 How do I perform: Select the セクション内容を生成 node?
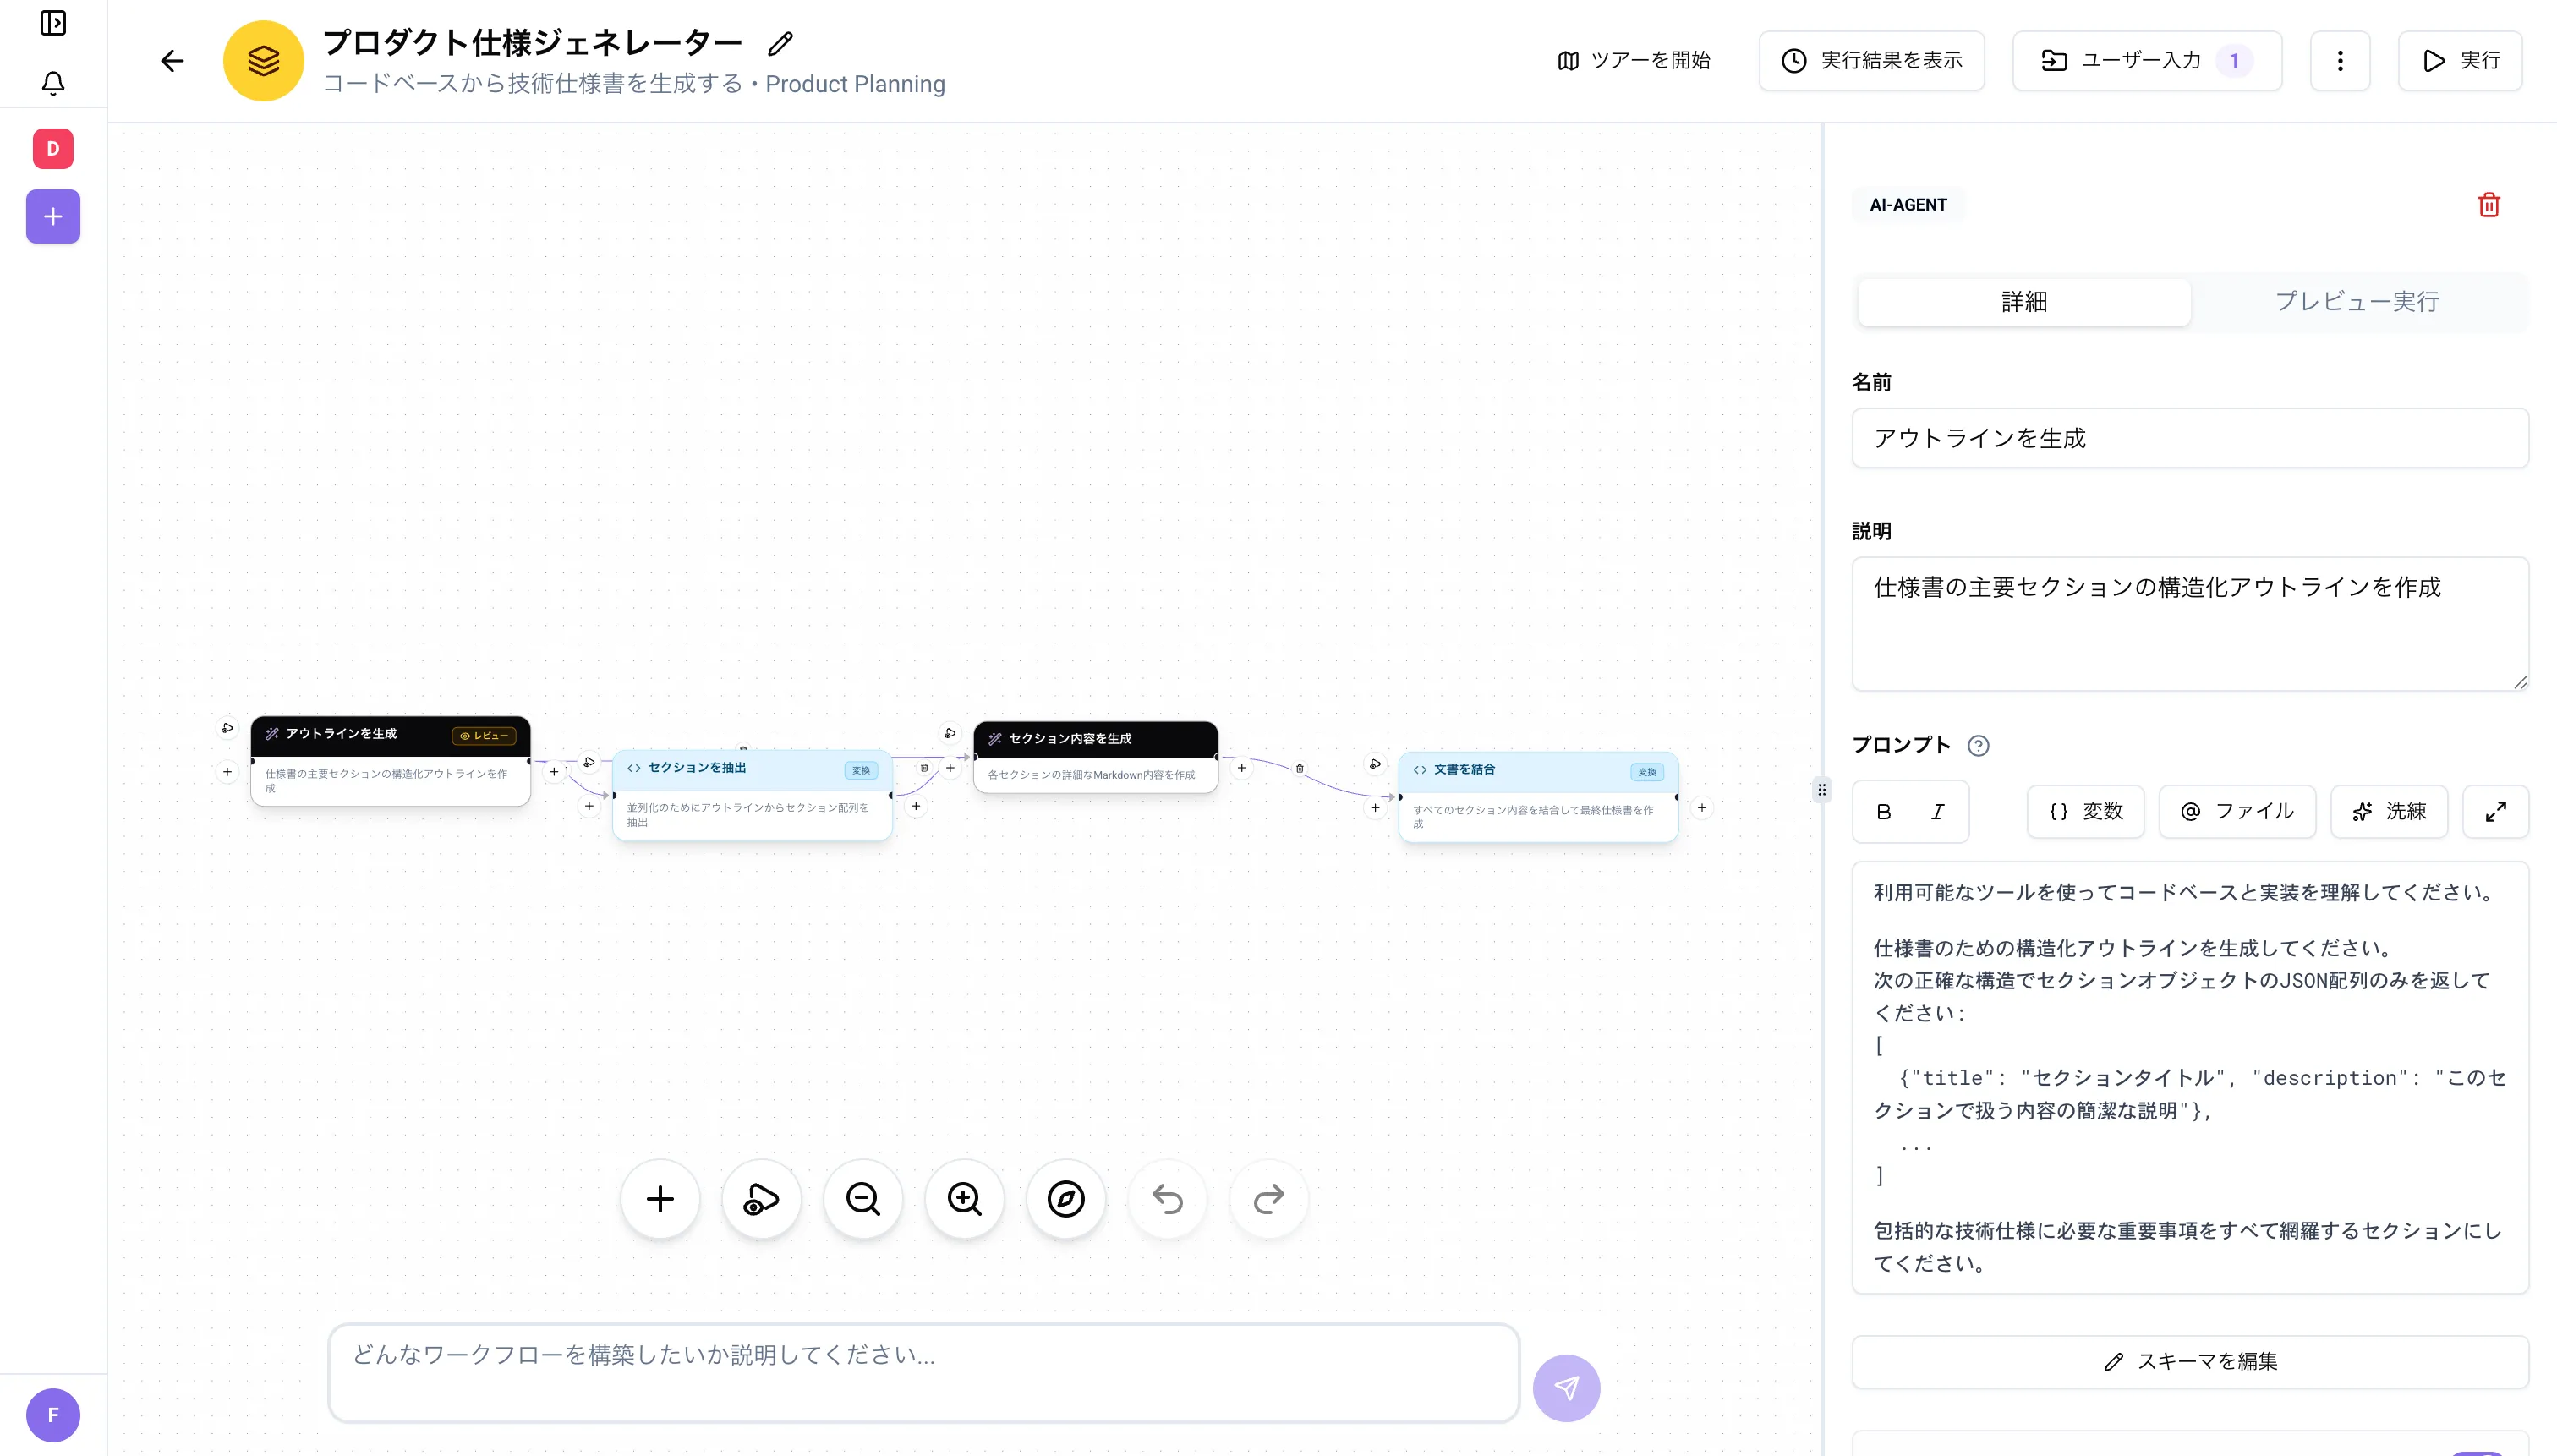1095,757
